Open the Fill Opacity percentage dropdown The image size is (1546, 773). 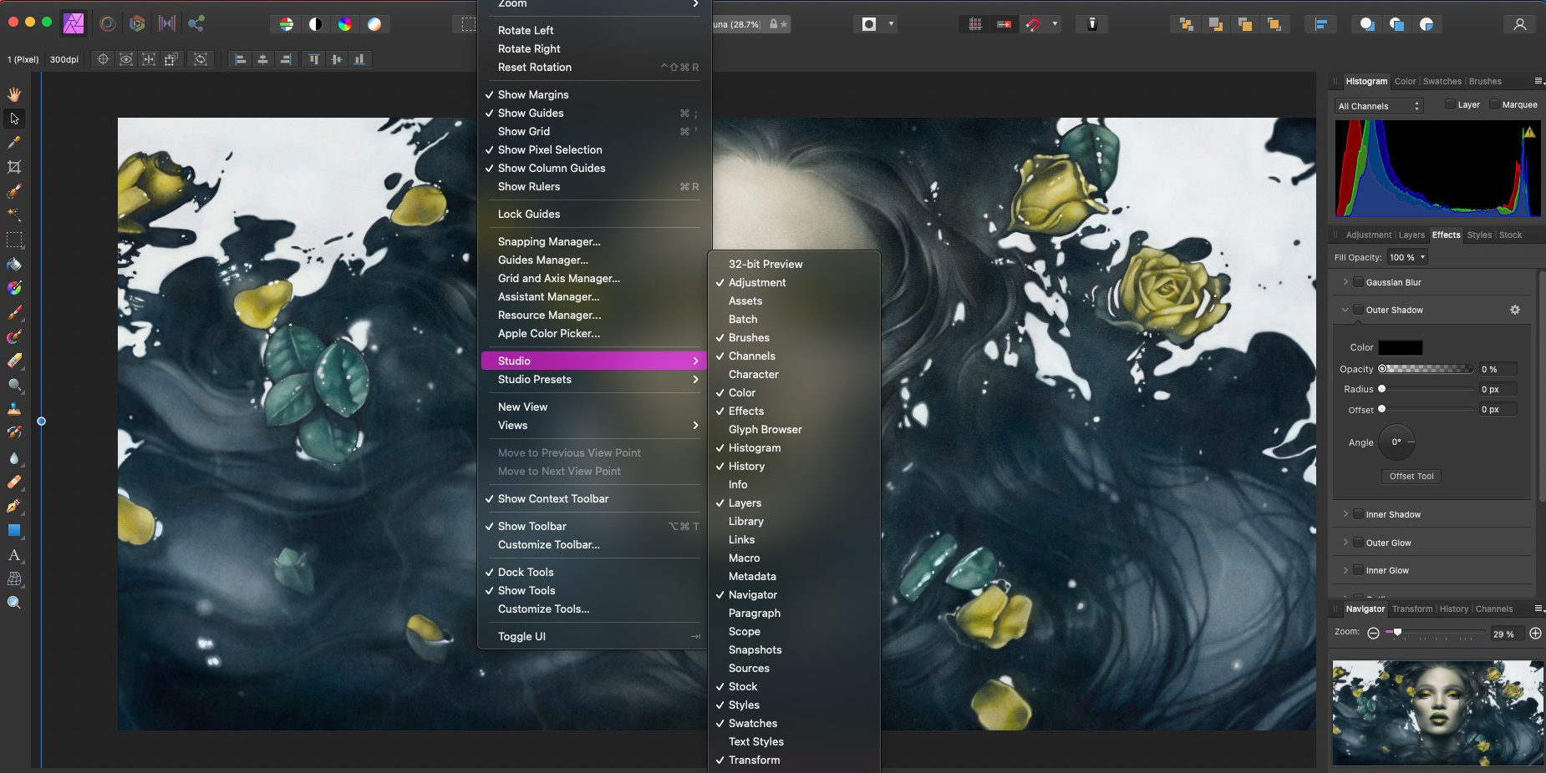(1407, 257)
